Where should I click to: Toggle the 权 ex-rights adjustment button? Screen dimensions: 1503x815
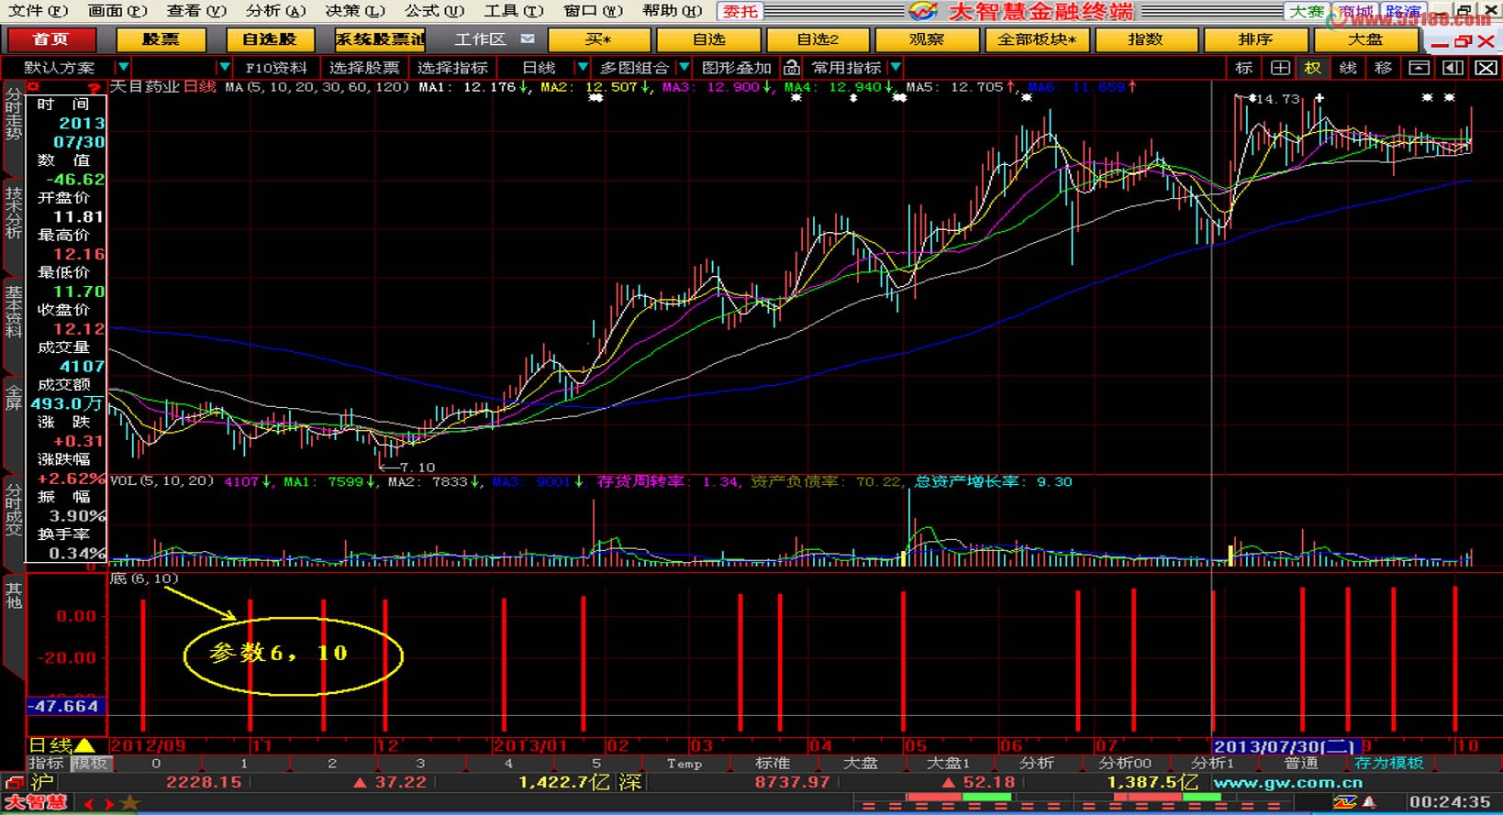coord(1313,68)
